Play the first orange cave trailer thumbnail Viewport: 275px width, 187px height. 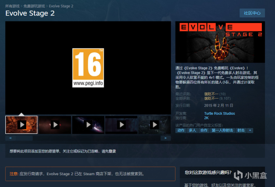(x=21, y=125)
